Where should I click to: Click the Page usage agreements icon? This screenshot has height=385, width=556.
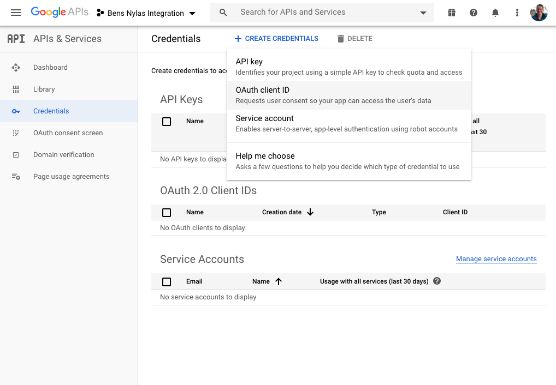point(16,176)
